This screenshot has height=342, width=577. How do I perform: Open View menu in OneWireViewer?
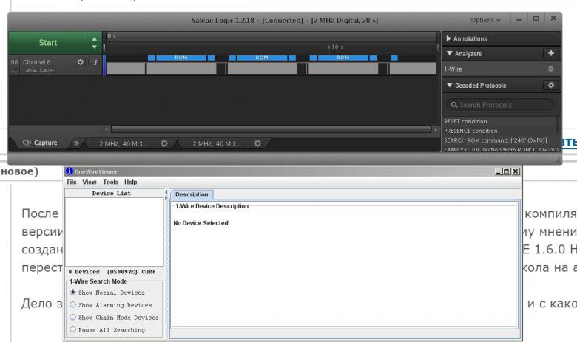pyautogui.click(x=90, y=182)
